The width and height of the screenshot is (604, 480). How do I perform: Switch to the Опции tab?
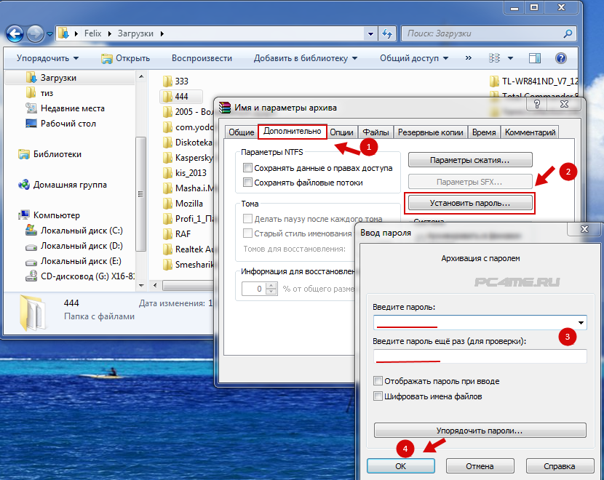[x=342, y=132]
